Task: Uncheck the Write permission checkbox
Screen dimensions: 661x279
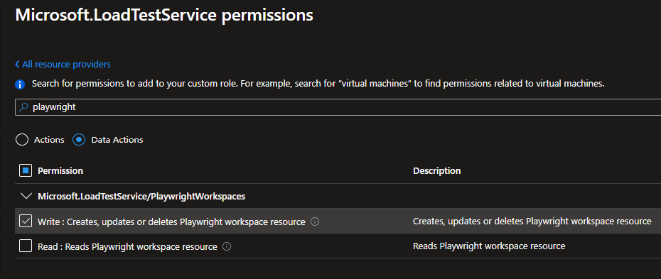Action: coord(26,221)
